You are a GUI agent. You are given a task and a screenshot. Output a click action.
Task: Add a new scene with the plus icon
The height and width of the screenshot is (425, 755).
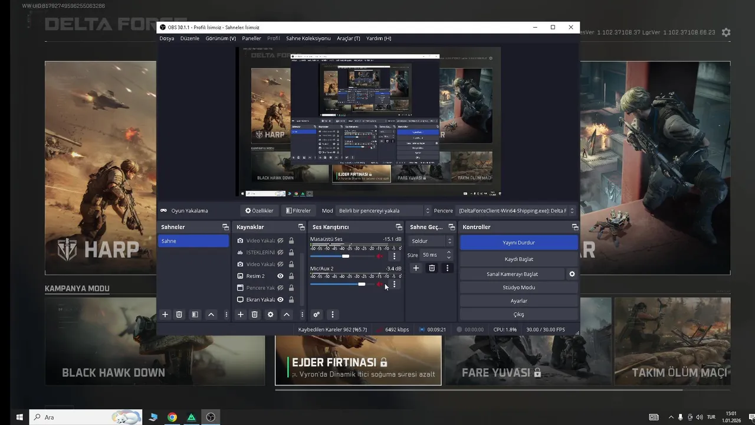(165, 315)
